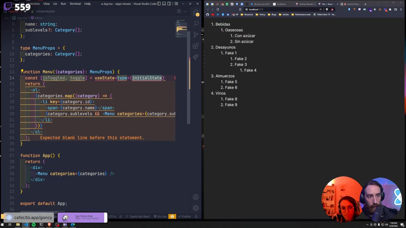Image resolution: width=406 pixels, height=228 pixels.
Task: Click the Windows Start button on taskbar
Action: (x=2, y=225)
